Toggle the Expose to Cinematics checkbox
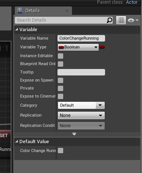This screenshot has width=142, height=173. (61, 96)
